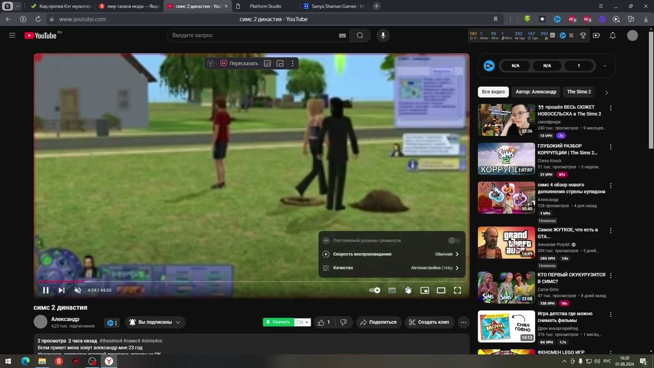Screen dimensions: 654x368
Task: Seek using the video progress bar
Action: [251, 282]
